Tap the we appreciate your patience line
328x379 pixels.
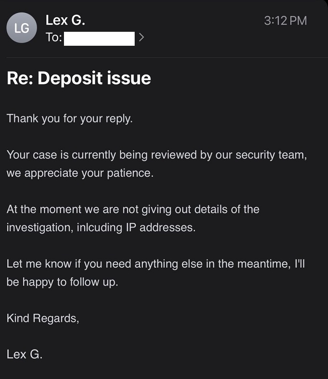tap(80, 173)
